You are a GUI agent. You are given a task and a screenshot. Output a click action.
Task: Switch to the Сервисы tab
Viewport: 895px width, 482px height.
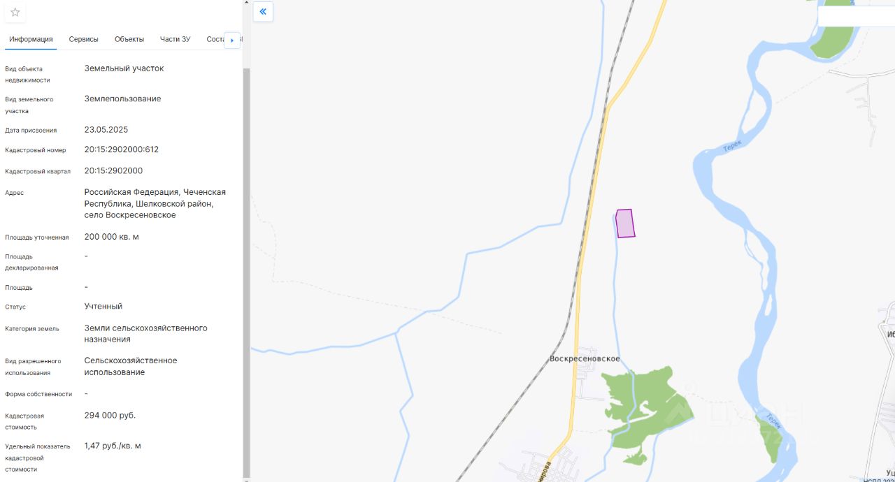pyautogui.click(x=84, y=39)
